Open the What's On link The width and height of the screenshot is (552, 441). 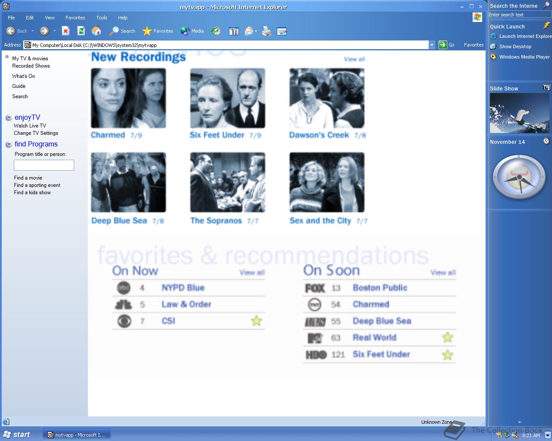pyautogui.click(x=24, y=76)
